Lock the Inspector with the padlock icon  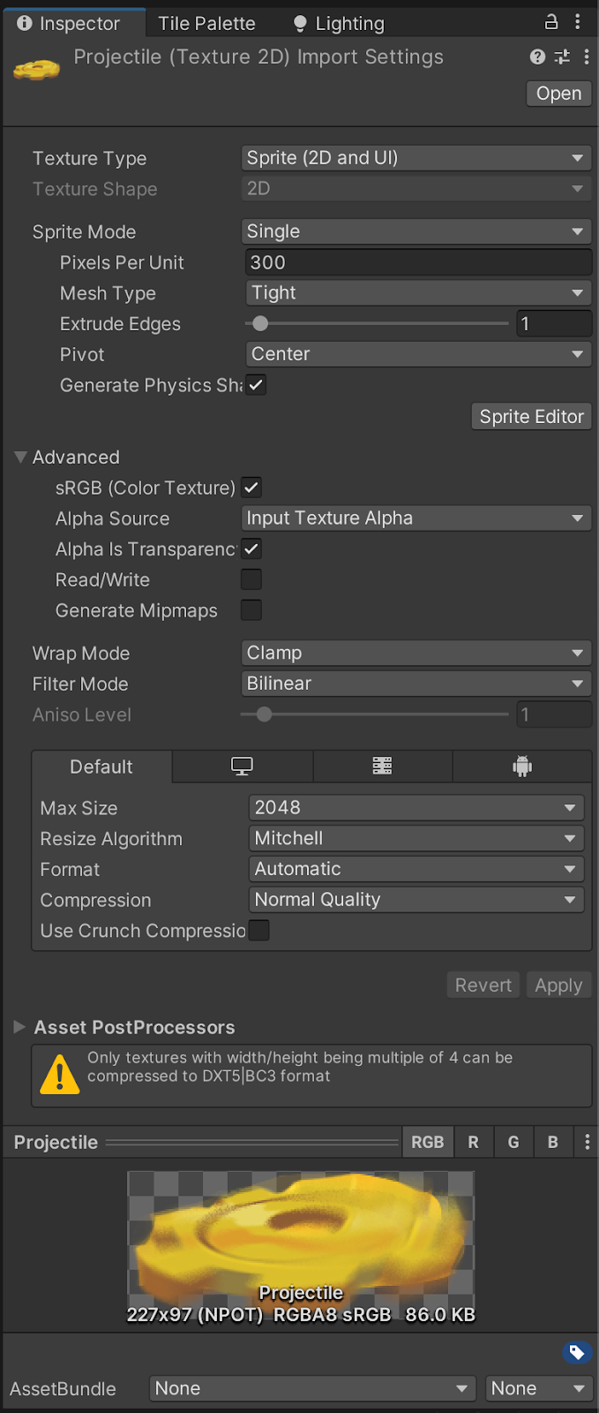click(x=551, y=21)
